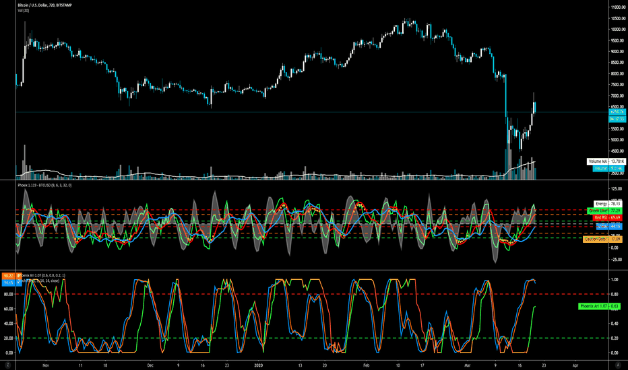The image size is (628, 370).
Task: Click the 80.00 tick on left Stoch axis
Action: [8, 295]
